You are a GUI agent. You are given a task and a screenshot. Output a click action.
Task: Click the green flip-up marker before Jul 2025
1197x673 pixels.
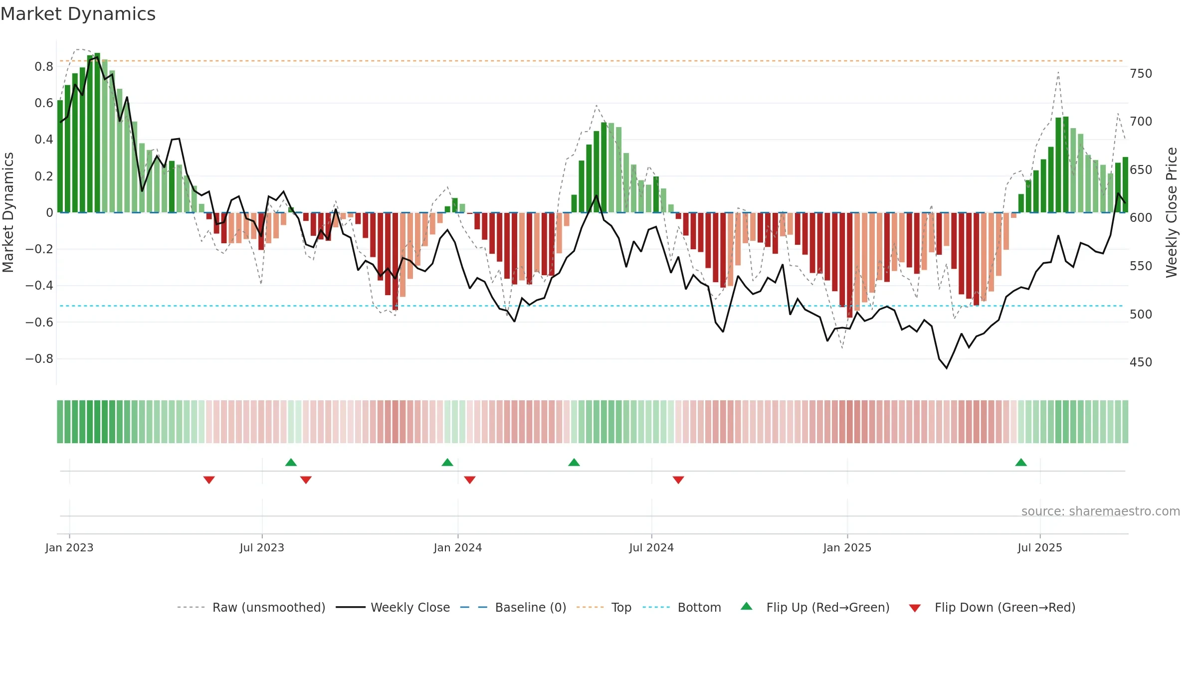tap(1021, 462)
